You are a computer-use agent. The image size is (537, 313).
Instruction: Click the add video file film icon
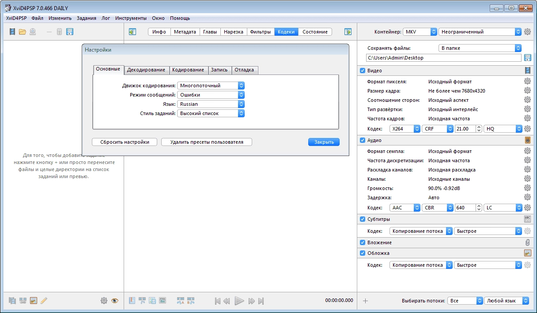(x=12, y=32)
